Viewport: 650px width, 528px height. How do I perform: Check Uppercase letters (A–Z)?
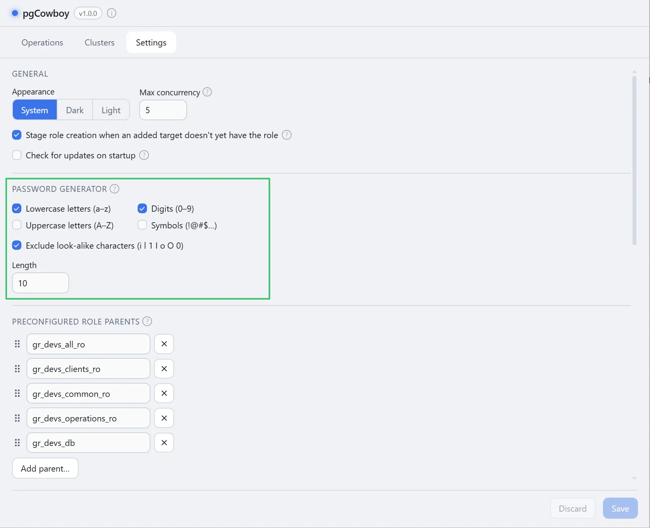(x=17, y=225)
